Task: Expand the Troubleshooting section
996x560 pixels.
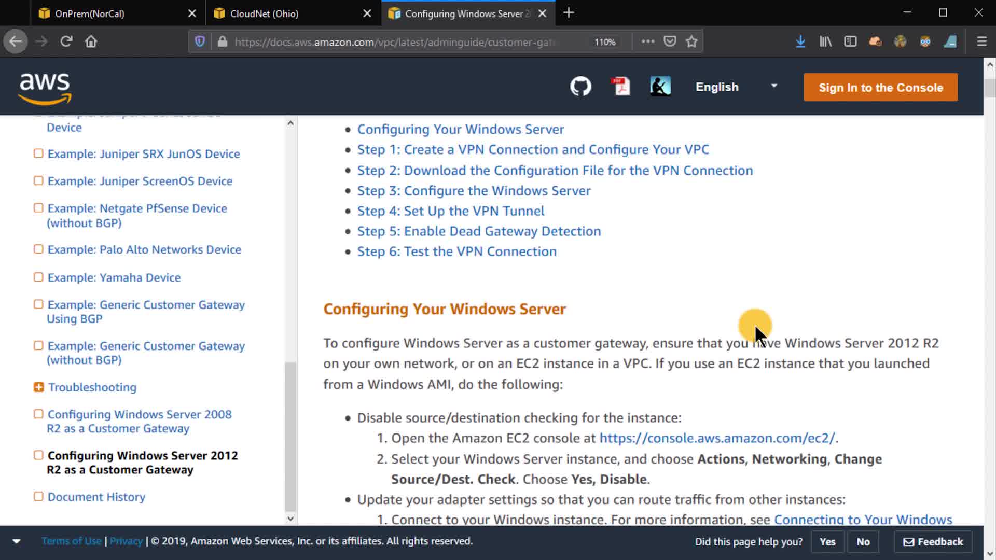Action: [39, 387]
